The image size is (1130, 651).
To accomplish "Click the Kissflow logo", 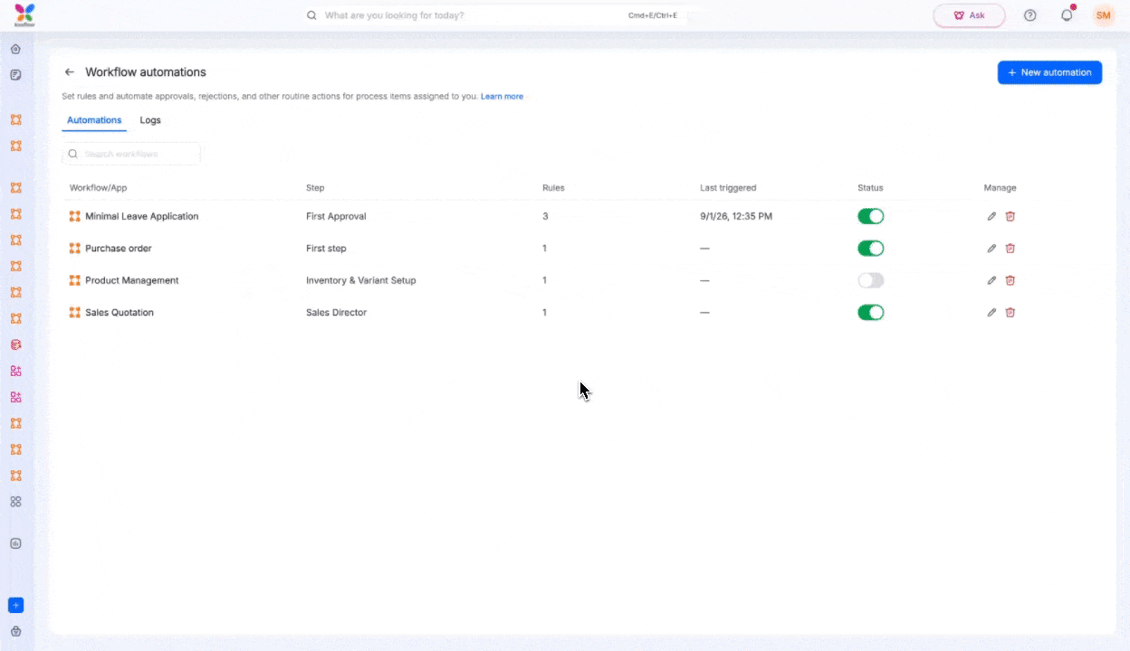I will pos(24,14).
